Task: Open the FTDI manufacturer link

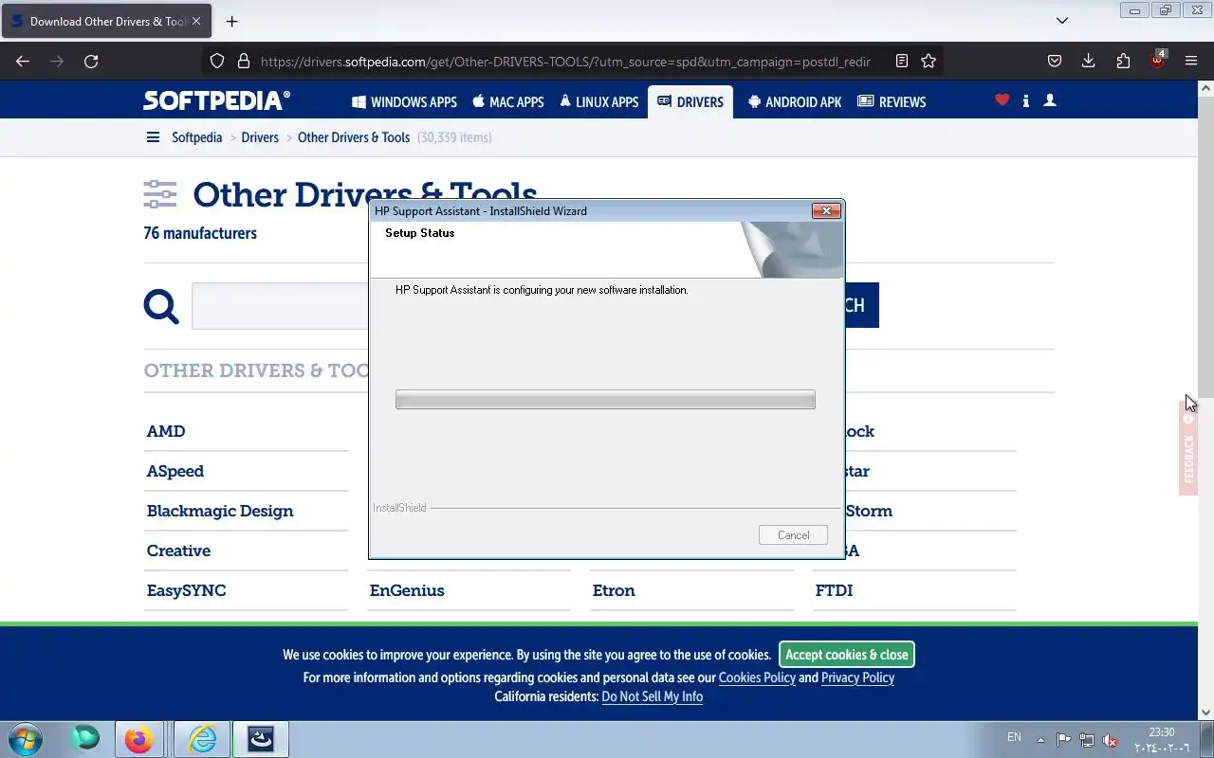Action: 834,590
